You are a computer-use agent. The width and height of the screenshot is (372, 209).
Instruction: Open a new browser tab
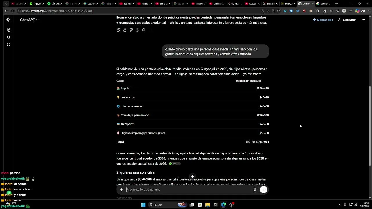tap(337, 4)
